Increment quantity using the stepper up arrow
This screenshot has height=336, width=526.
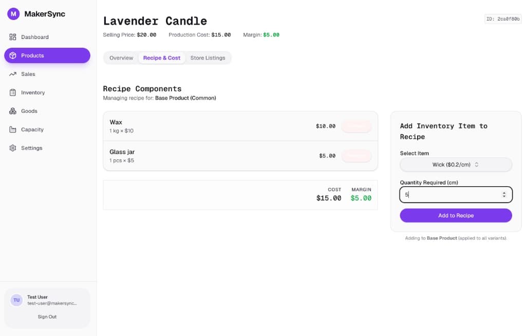tap(504, 192)
